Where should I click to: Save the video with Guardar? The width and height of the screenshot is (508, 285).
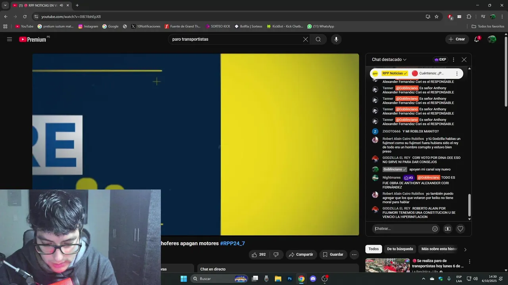click(333, 255)
